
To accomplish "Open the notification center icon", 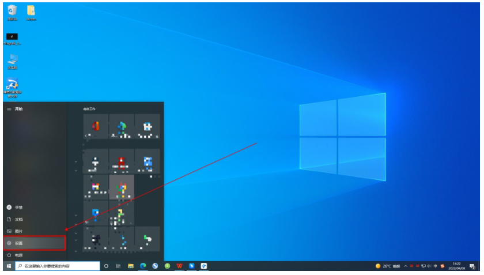I will (x=472, y=266).
